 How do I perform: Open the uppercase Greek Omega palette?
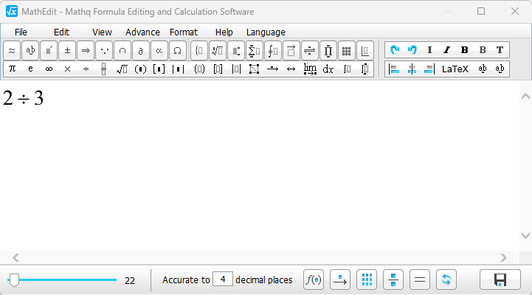pos(177,51)
